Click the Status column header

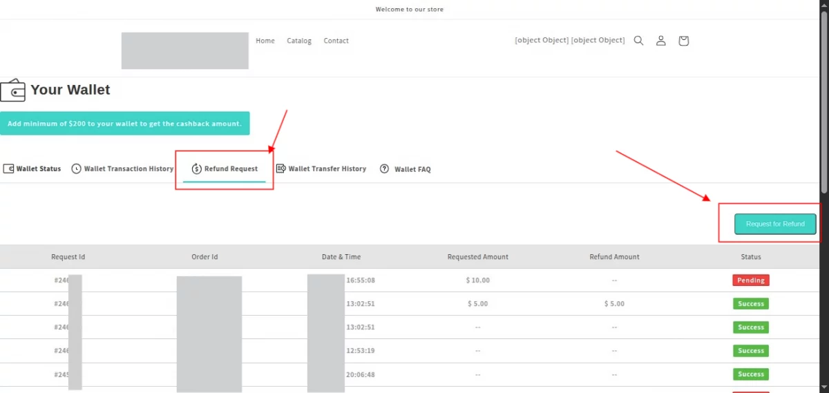click(751, 257)
